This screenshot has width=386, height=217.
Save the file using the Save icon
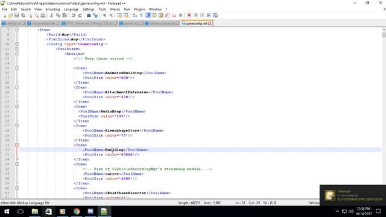tap(17, 15)
